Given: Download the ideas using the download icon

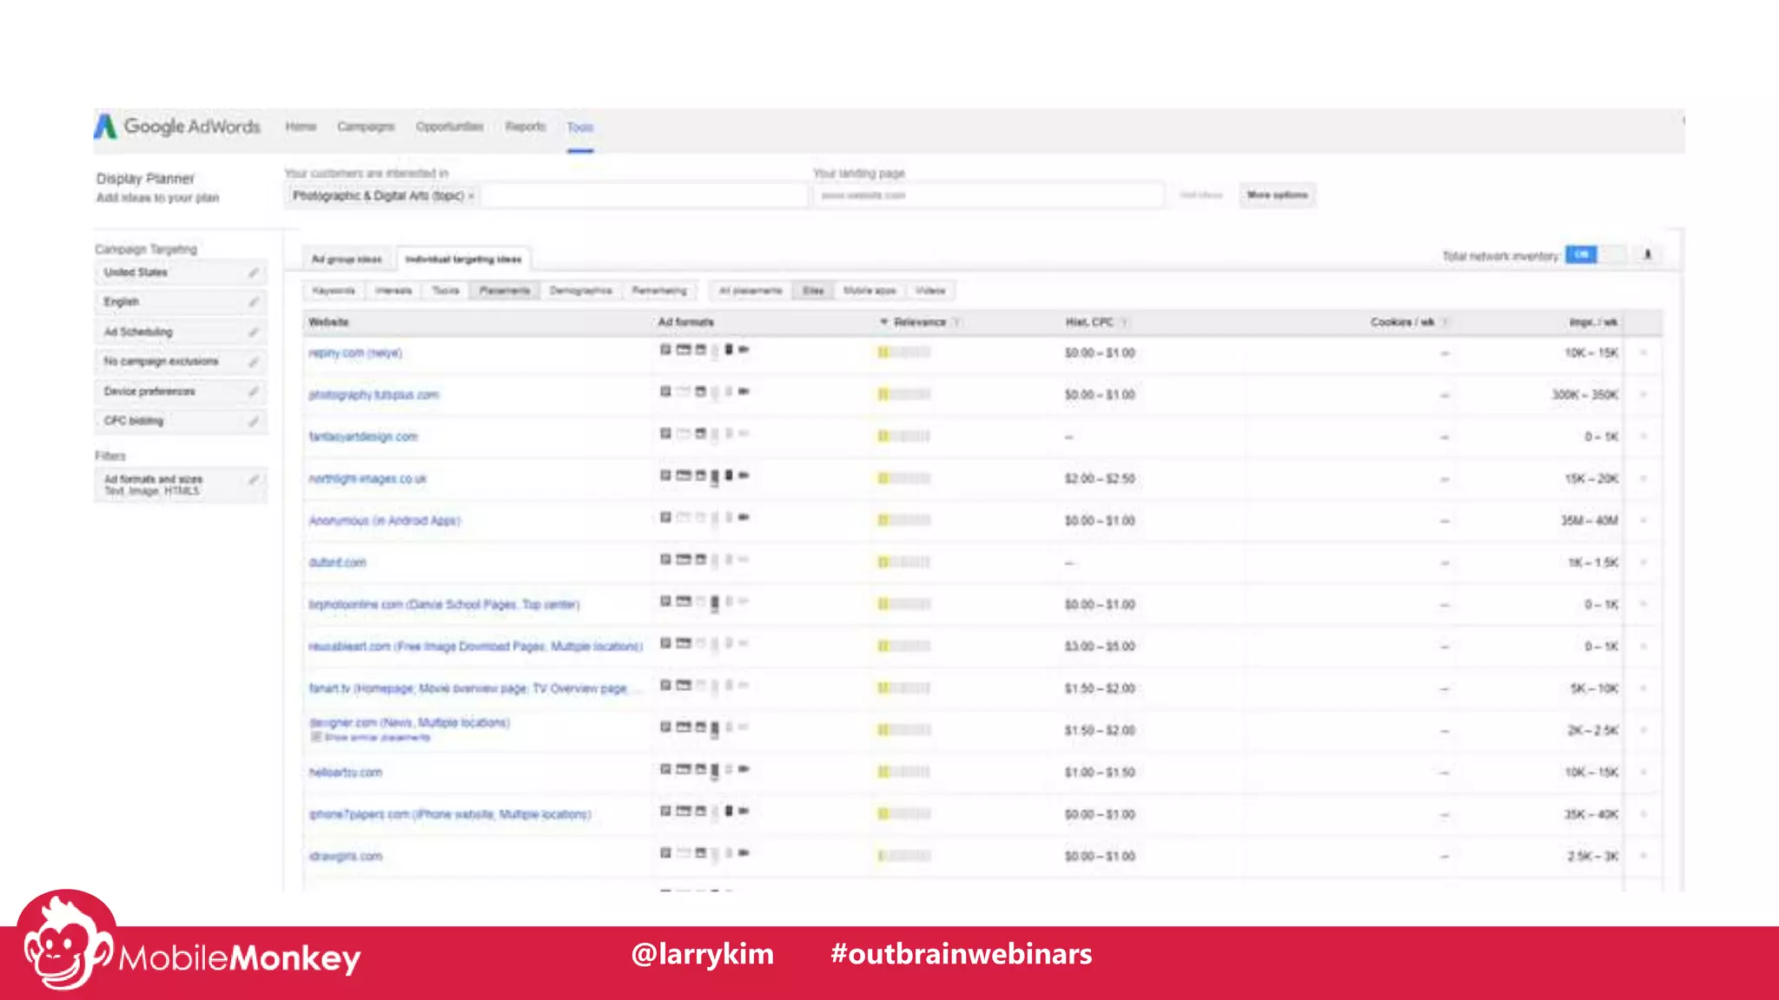Looking at the screenshot, I should pos(1647,254).
